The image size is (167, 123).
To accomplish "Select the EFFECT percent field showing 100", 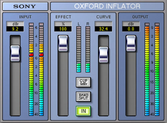I will 63,29.
